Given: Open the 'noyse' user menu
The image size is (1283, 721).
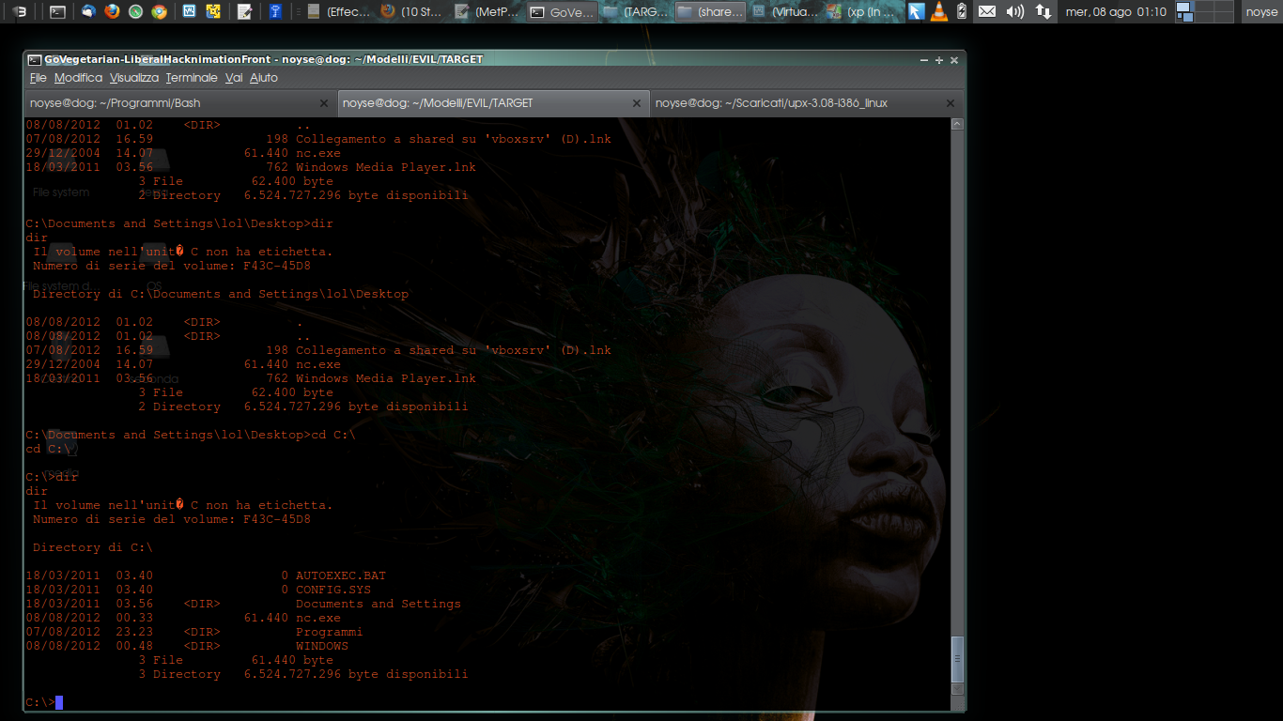Looking at the screenshot, I should click(x=1261, y=12).
